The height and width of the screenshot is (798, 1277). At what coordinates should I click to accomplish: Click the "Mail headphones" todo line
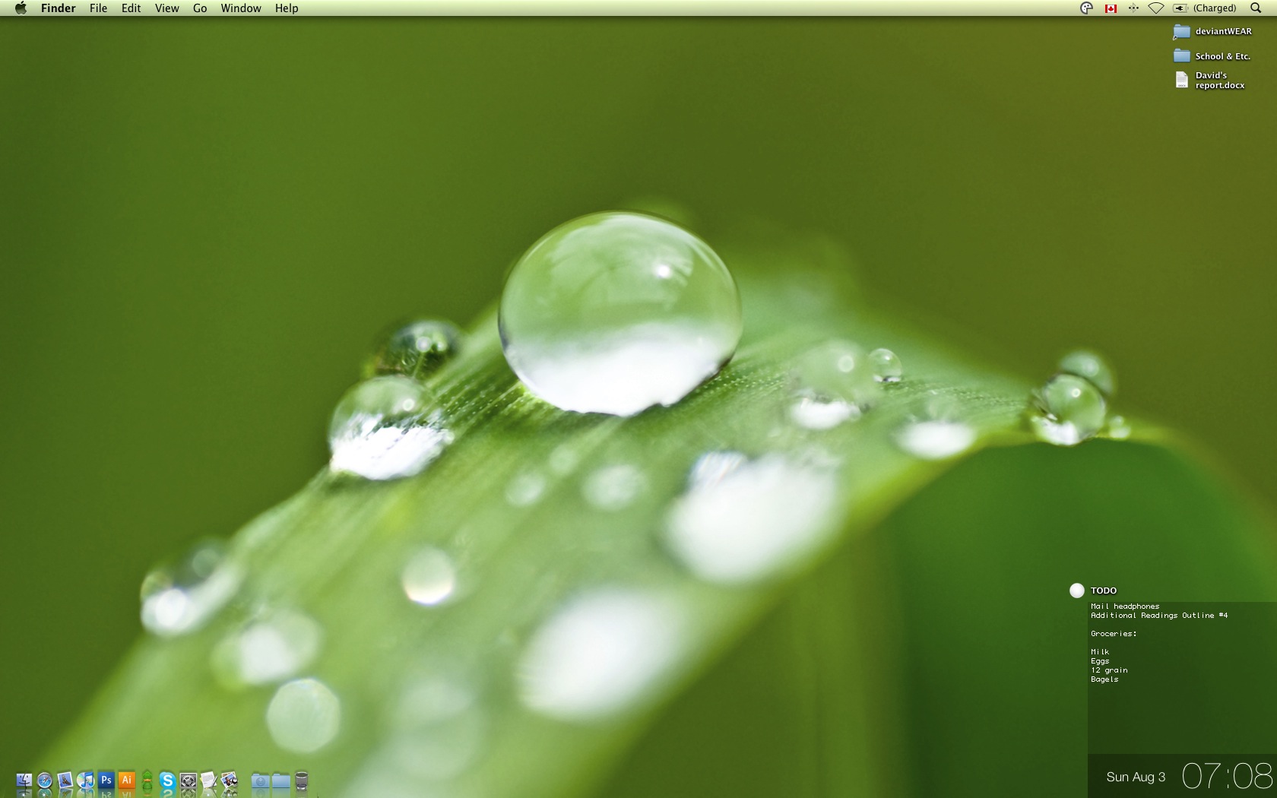(x=1125, y=606)
